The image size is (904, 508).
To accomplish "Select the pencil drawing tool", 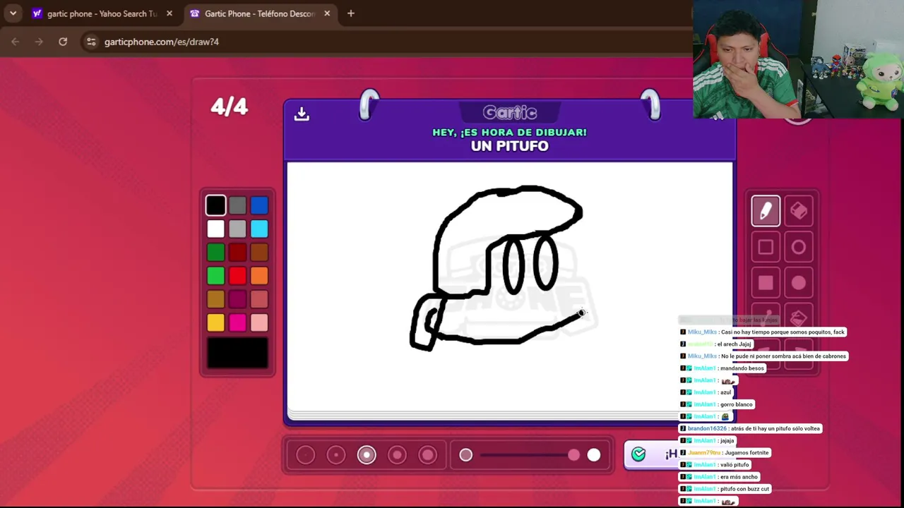I will (x=766, y=211).
